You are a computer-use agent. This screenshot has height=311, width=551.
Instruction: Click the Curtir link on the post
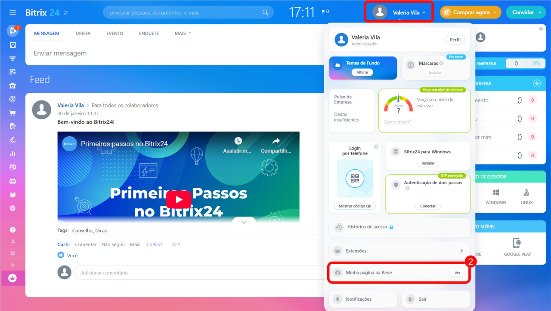point(64,244)
